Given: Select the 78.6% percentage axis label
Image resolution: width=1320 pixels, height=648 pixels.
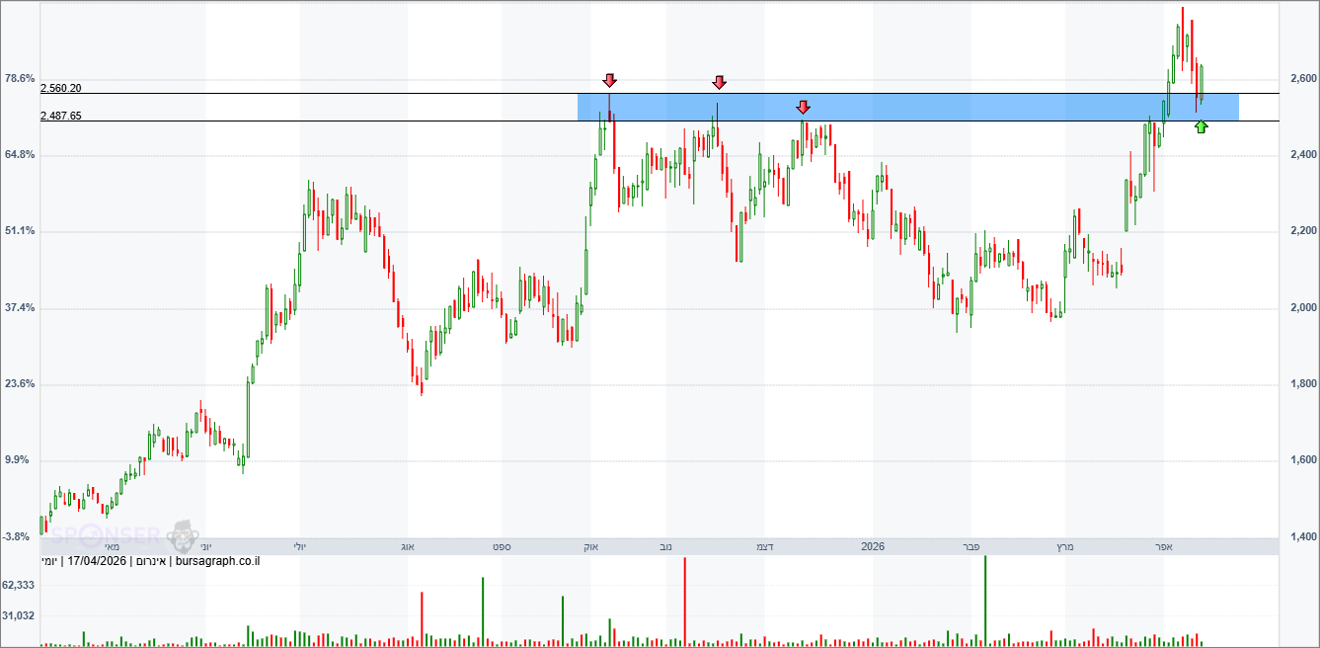Looking at the screenshot, I should (20, 78).
